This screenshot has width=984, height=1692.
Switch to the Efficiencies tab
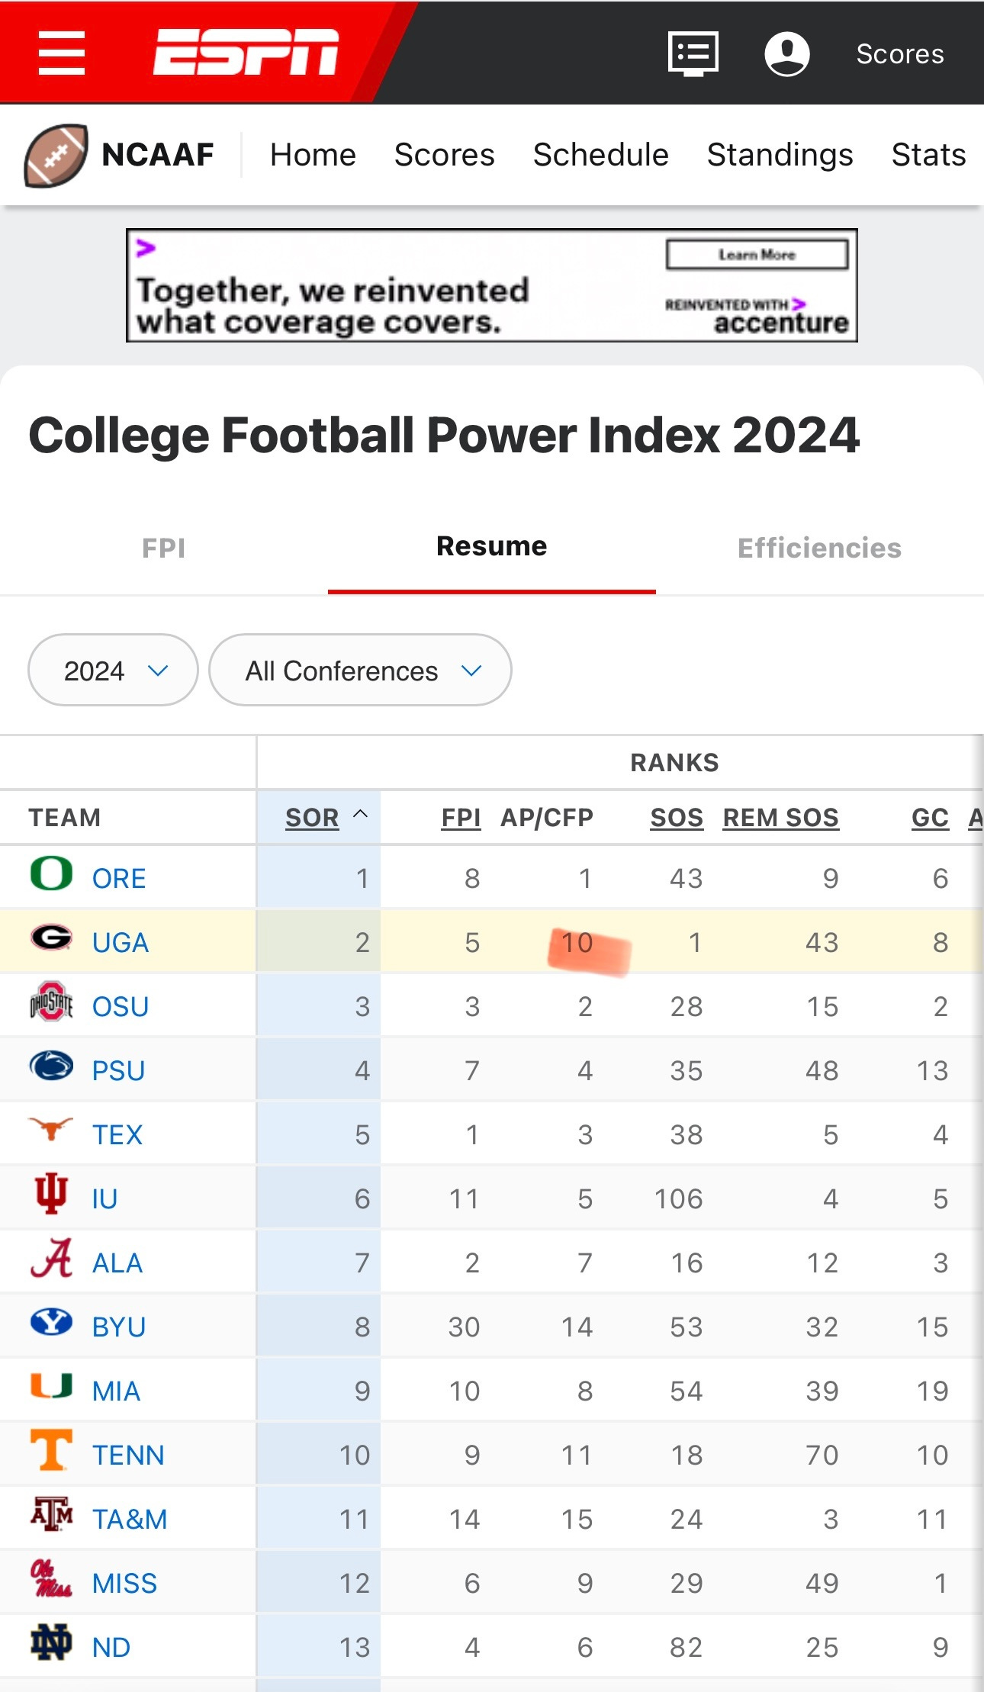point(819,548)
